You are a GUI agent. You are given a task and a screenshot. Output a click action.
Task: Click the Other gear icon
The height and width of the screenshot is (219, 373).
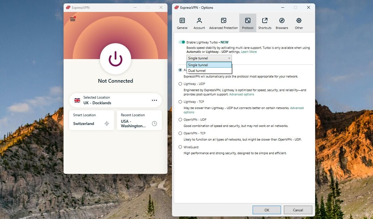coord(299,22)
